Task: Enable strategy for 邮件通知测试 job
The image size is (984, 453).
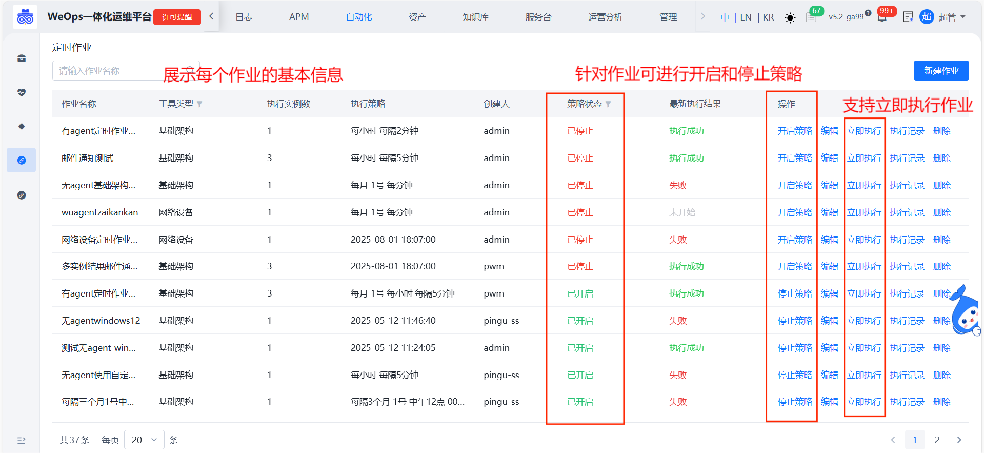Action: click(794, 158)
